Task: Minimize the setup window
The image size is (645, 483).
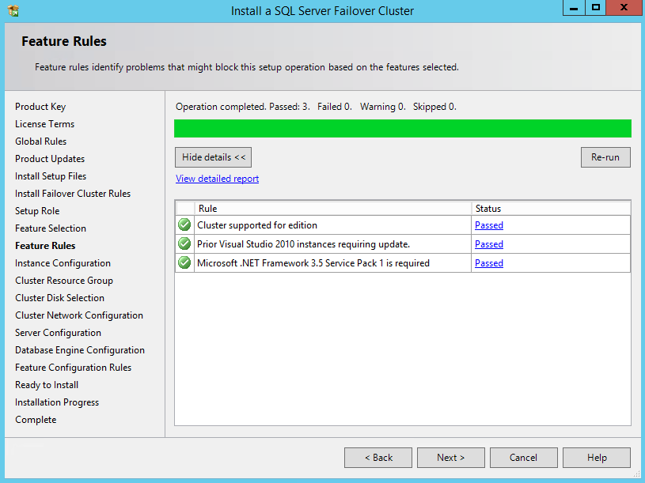Action: 574,8
